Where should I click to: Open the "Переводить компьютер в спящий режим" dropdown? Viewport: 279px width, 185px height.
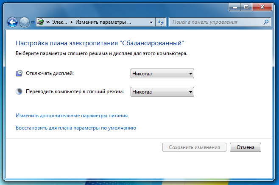pos(162,92)
